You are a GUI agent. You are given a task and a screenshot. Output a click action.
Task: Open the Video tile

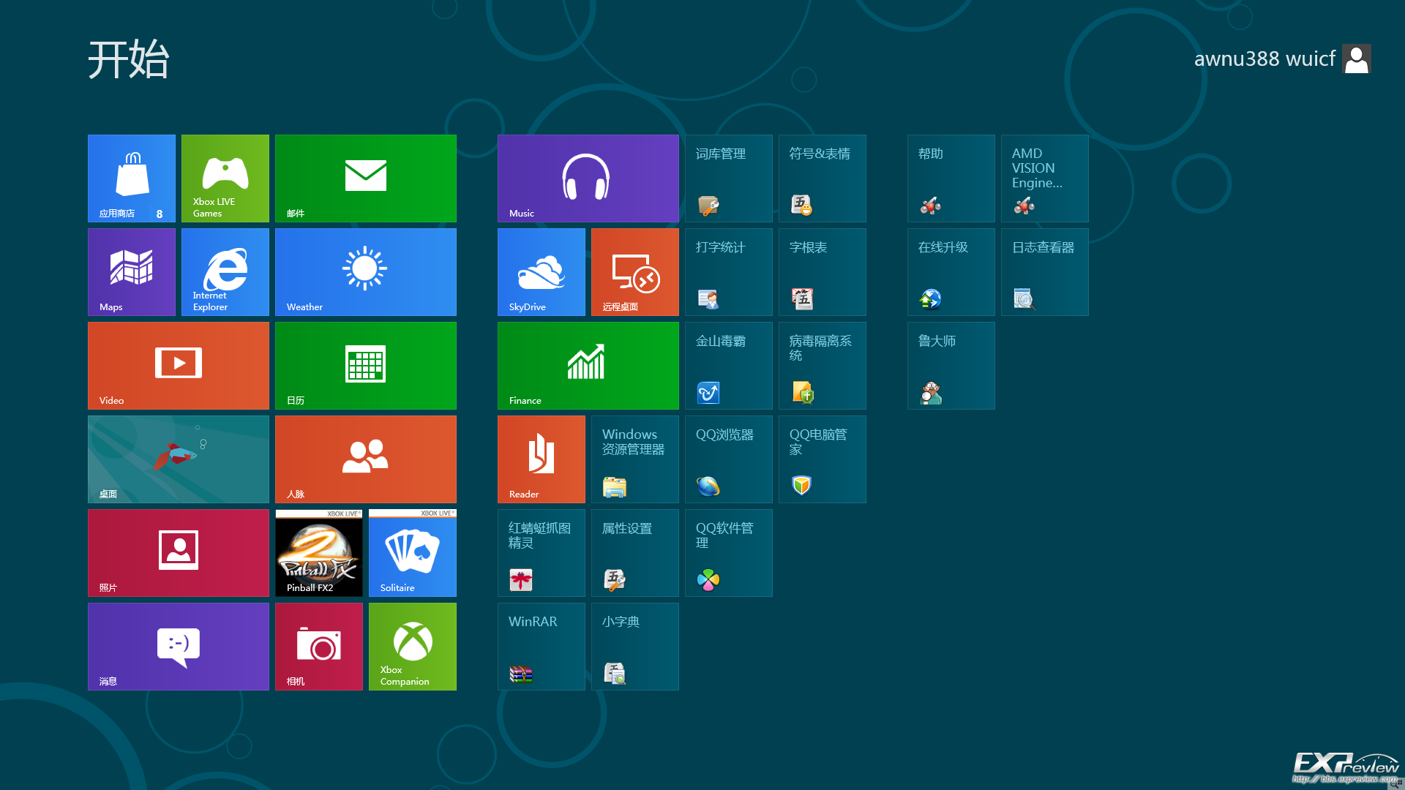point(179,366)
